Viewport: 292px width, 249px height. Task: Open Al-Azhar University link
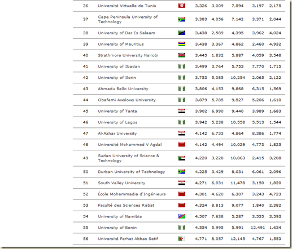tap(117, 134)
